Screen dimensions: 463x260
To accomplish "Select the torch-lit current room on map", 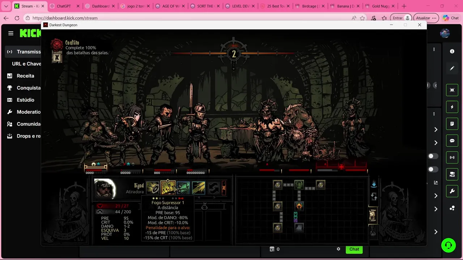I will point(299,206).
